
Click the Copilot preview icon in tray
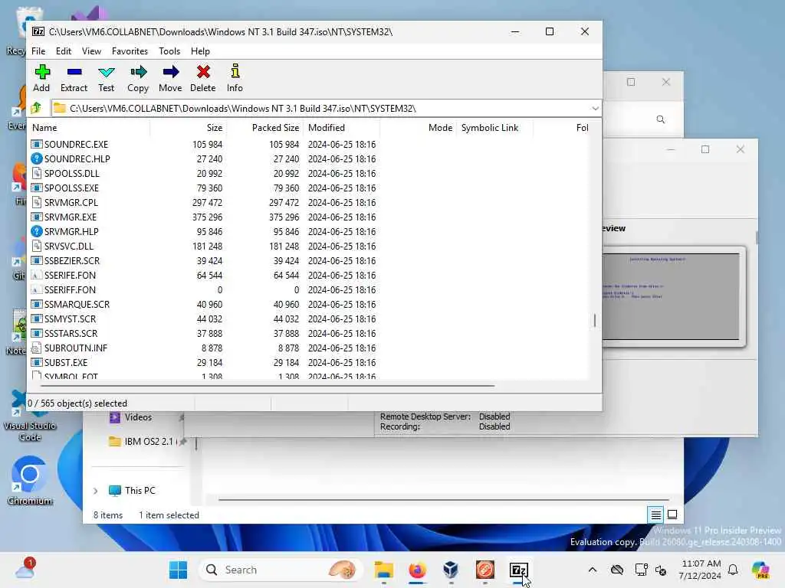point(760,570)
